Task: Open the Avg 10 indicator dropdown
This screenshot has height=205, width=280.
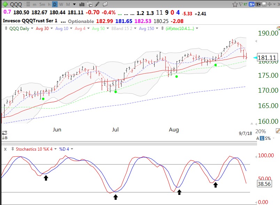Action: click(71, 28)
